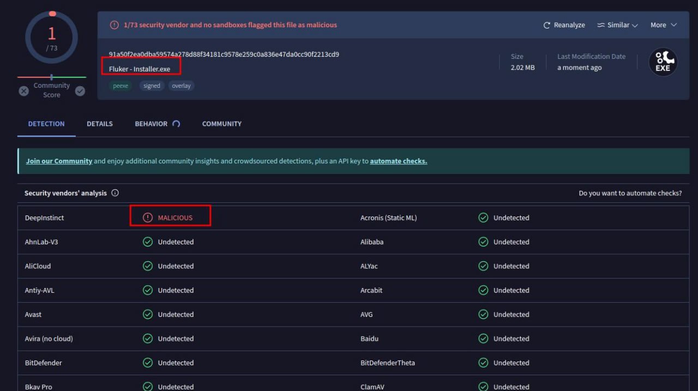Click the signed tag
The width and height of the screenshot is (698, 391).
152,86
